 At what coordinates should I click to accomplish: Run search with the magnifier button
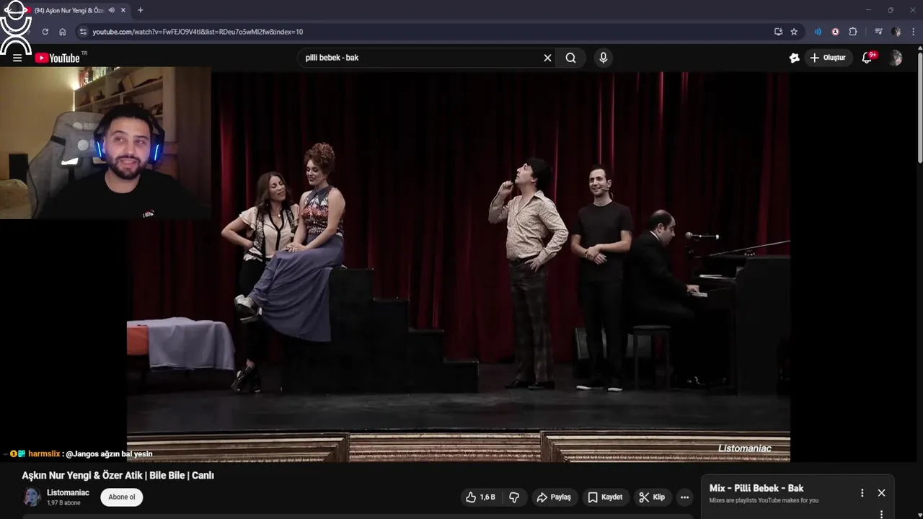click(570, 58)
